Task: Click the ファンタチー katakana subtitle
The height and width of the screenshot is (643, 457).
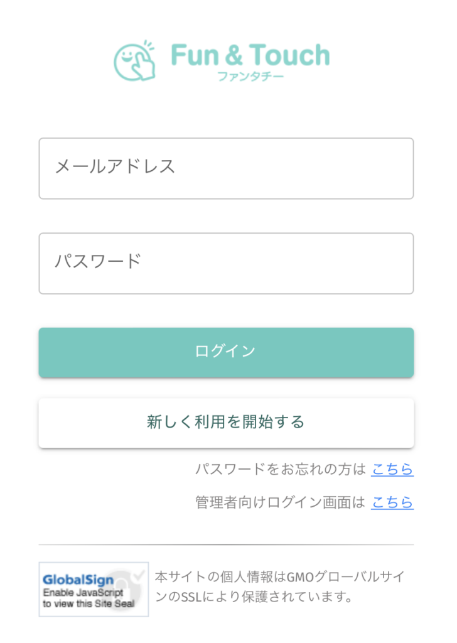Action: click(x=250, y=76)
